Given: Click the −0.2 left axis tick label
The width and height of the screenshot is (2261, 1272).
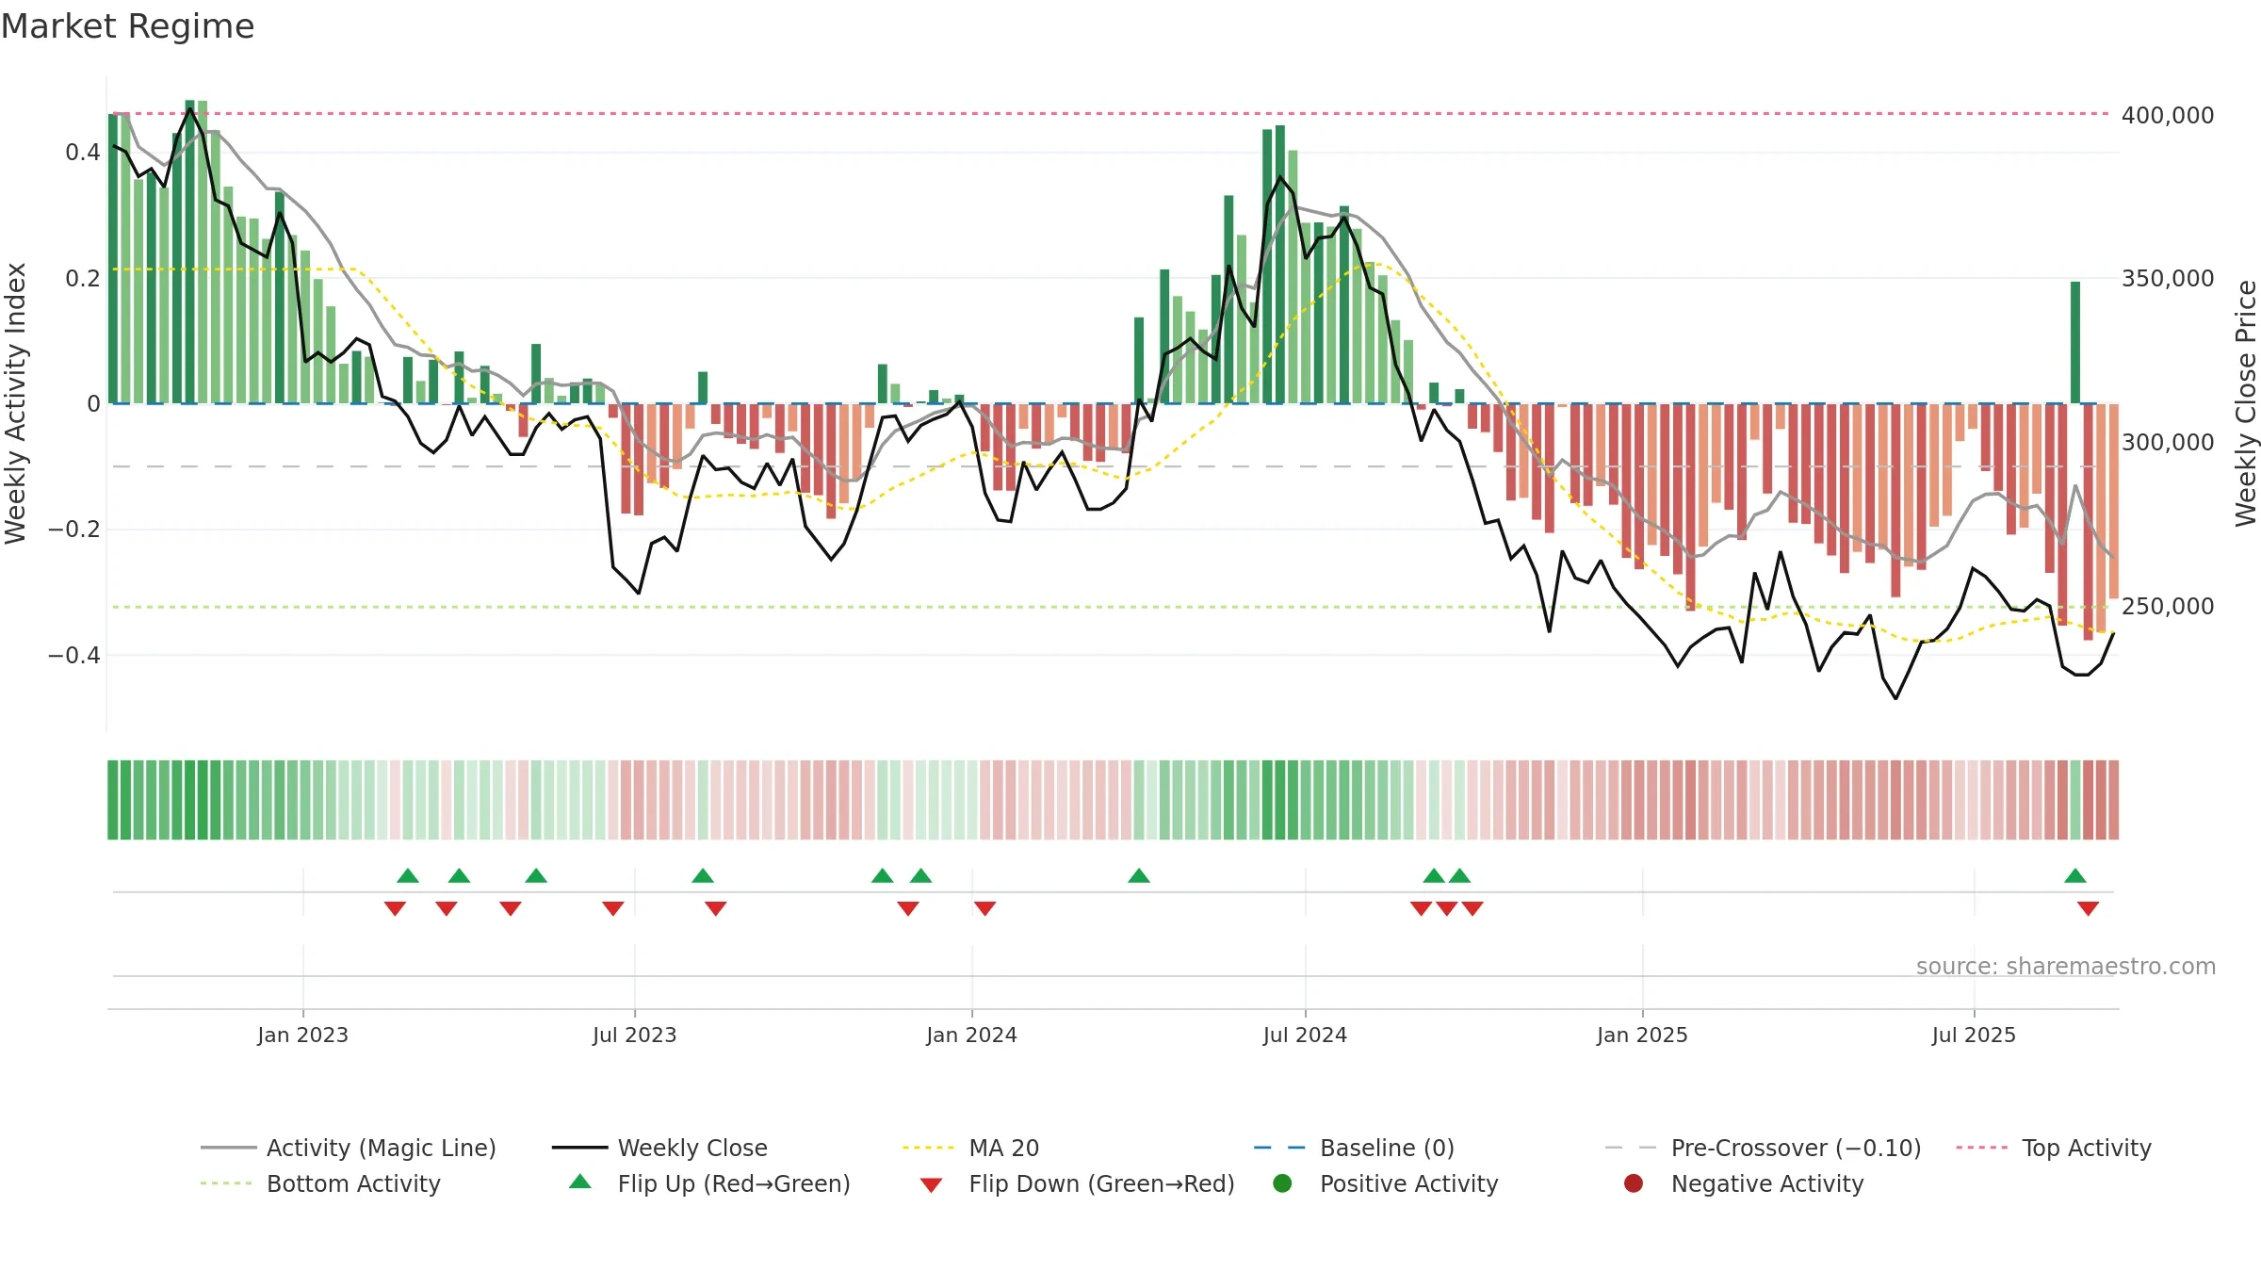Looking at the screenshot, I should click(x=74, y=530).
